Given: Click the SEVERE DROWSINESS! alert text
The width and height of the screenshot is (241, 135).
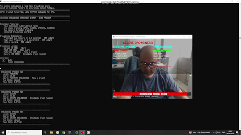Looking at the screenshot, I should [138, 43].
